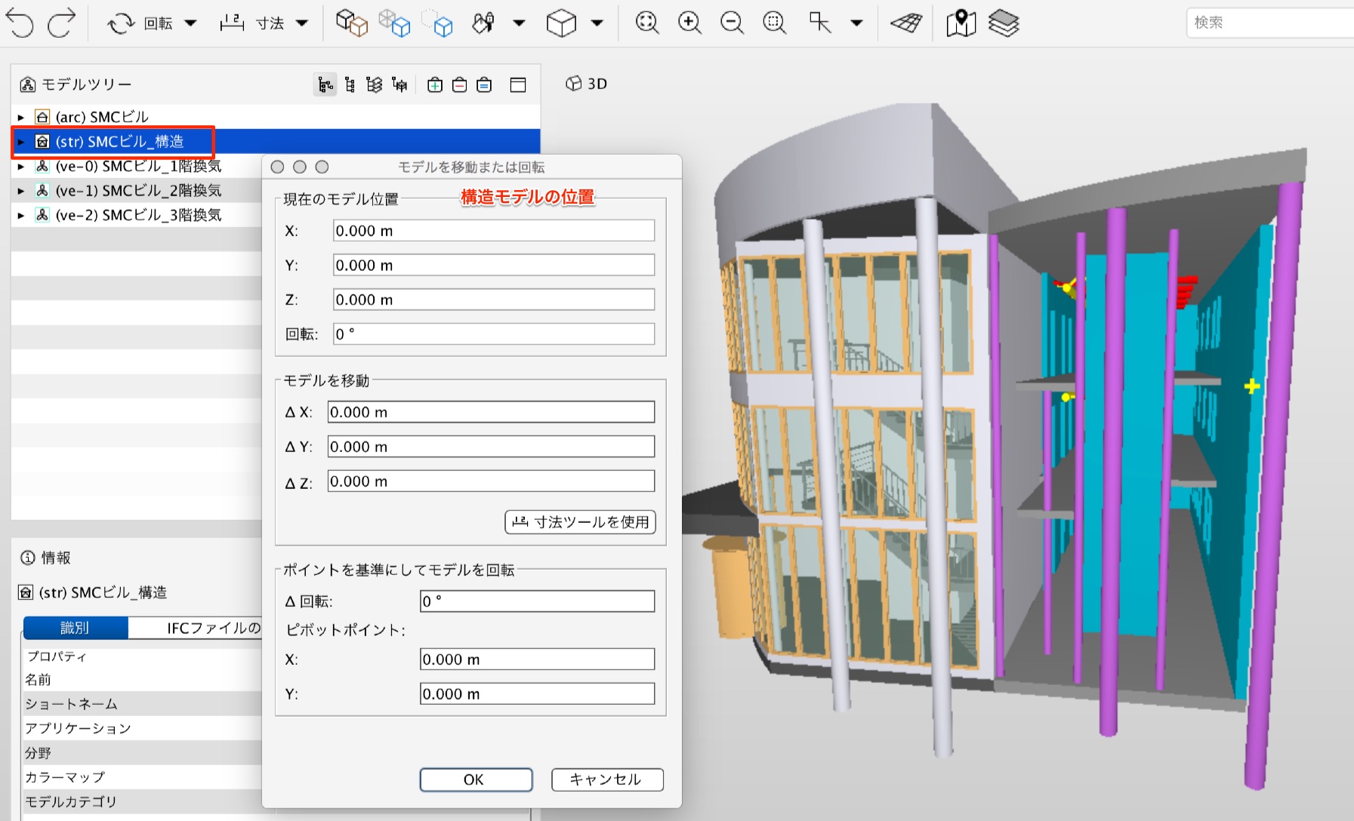Open the paint bucket dropdown arrow
The height and width of the screenshot is (821, 1354).
(x=519, y=23)
